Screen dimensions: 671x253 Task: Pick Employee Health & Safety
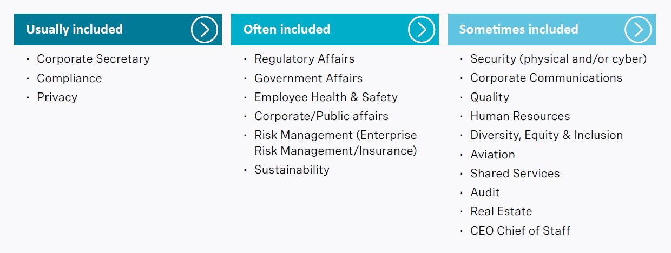326,97
